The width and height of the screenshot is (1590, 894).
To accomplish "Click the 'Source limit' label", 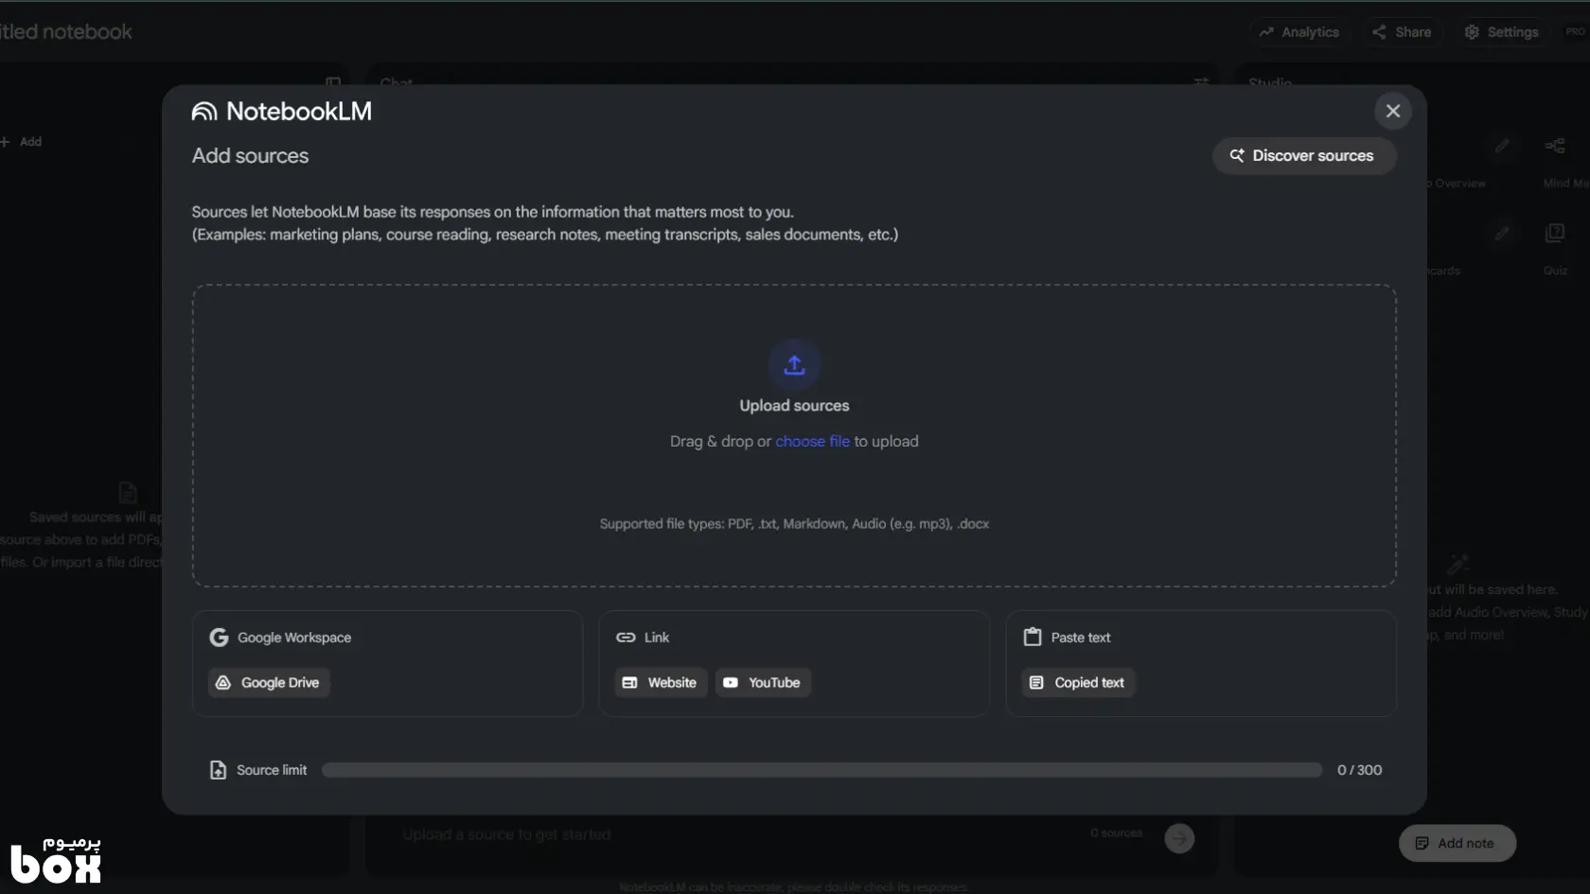I will click(x=272, y=770).
